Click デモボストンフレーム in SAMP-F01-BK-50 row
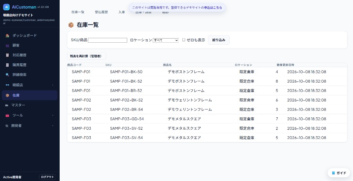 (x=186, y=72)
